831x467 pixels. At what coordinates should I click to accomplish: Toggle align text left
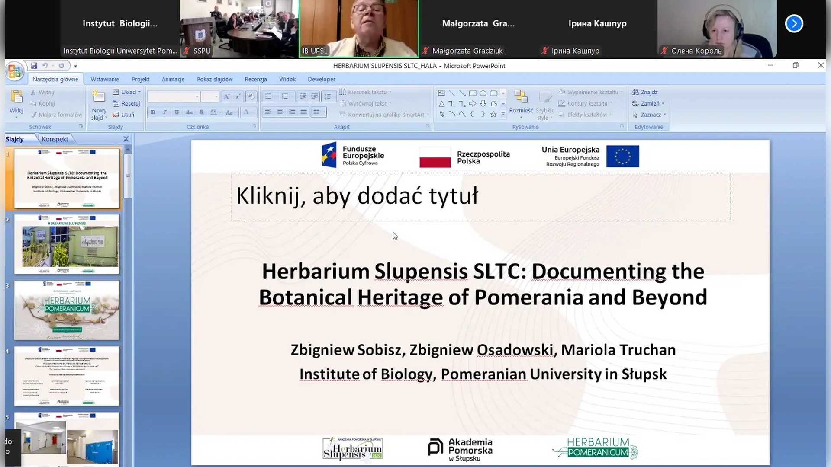[x=268, y=112]
